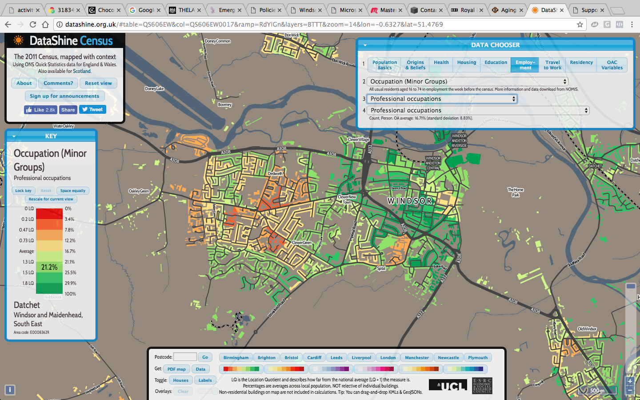Image resolution: width=640 pixels, height=400 pixels.
Task: Jump to Plymouth on the map
Action: click(478, 357)
